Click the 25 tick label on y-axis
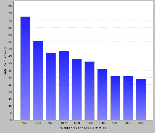 10,85
